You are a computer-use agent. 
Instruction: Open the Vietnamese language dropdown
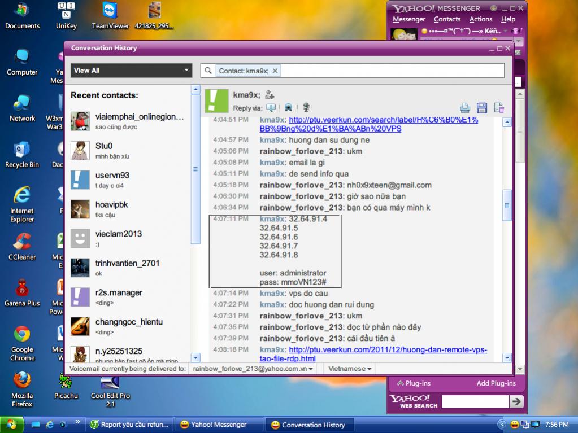tap(350, 369)
